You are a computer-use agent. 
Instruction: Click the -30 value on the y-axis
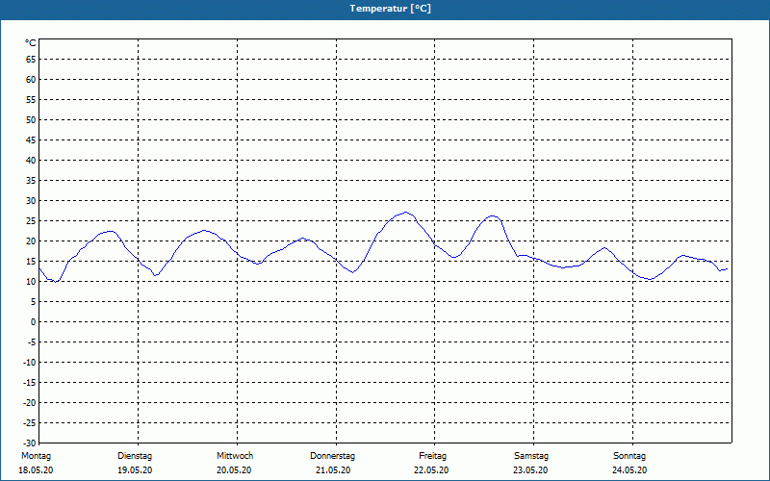tap(30, 443)
